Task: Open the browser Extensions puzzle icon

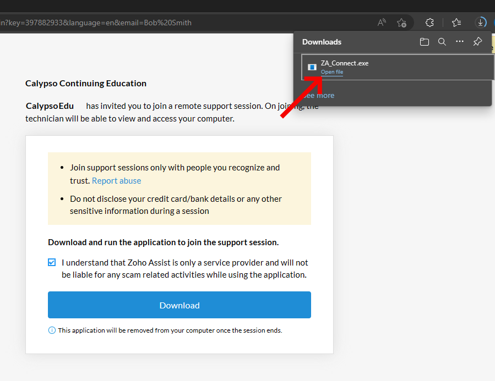Action: [429, 23]
